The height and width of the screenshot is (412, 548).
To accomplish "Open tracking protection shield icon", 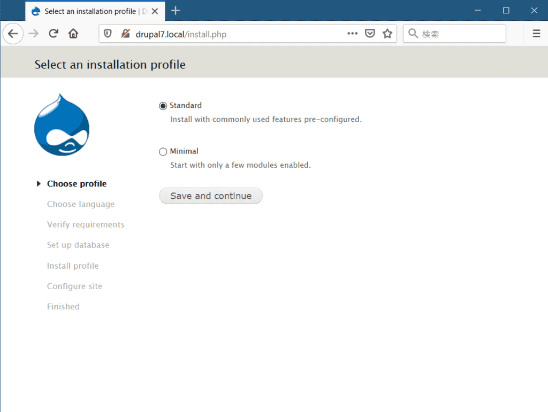I will (108, 34).
